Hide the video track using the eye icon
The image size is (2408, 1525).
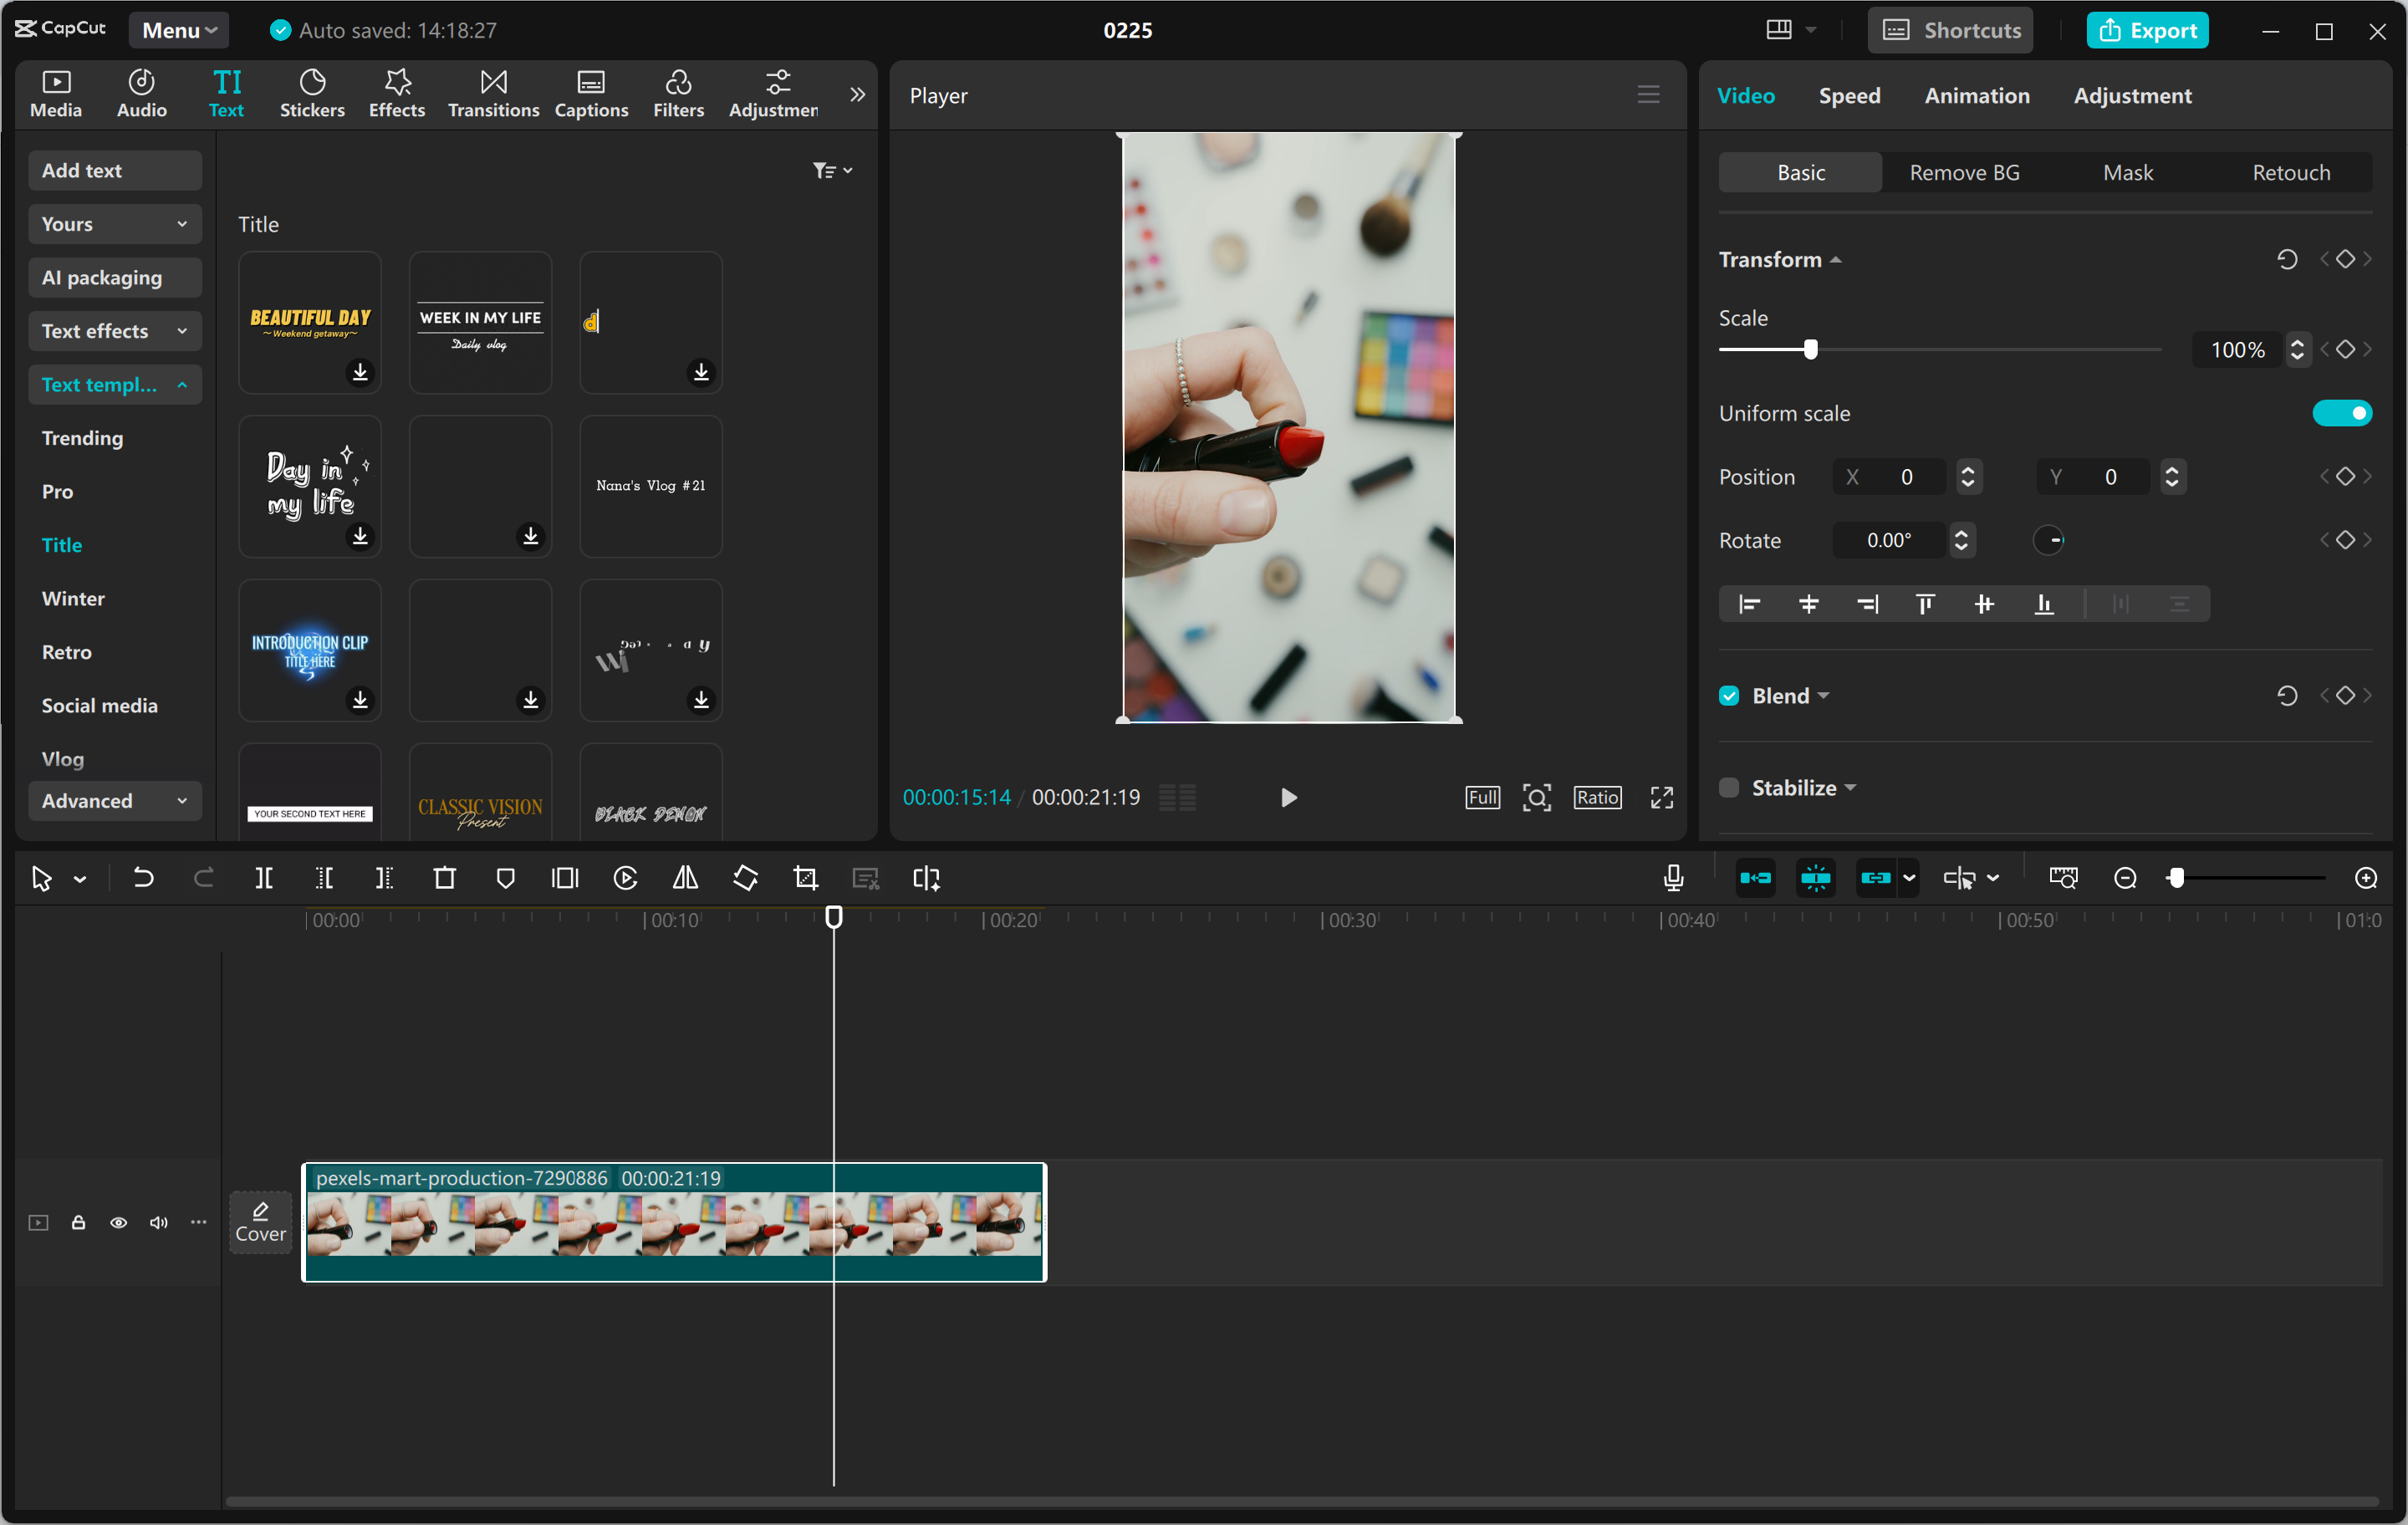tap(118, 1222)
